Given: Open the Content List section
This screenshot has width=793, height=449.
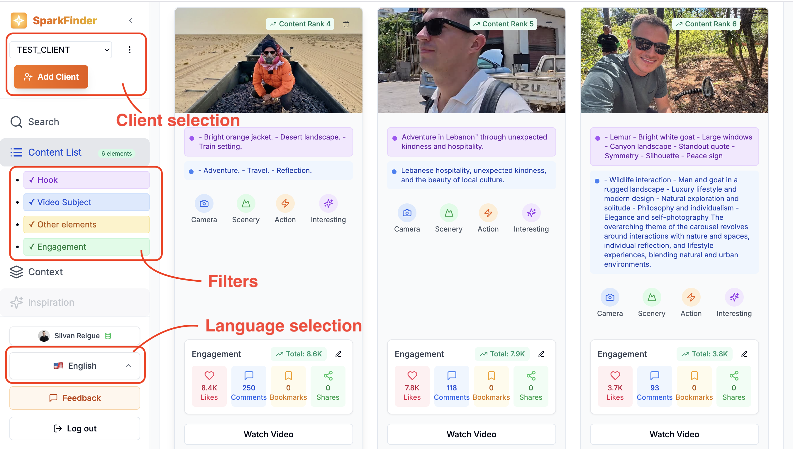Looking at the screenshot, I should coord(55,152).
